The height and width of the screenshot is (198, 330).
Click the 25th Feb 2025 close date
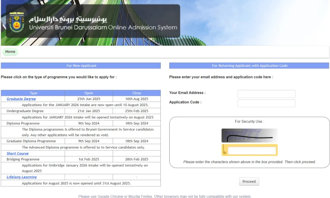click(x=137, y=111)
